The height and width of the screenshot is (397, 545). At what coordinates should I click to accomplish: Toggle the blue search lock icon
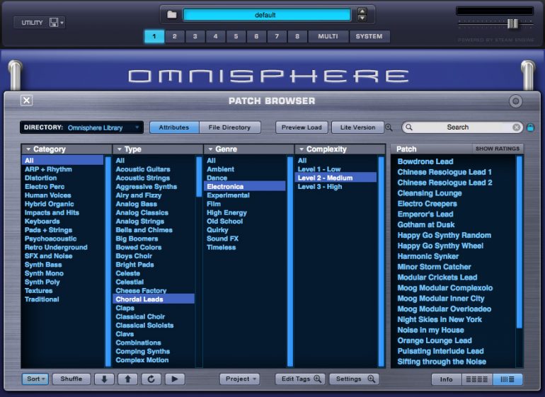tap(530, 127)
